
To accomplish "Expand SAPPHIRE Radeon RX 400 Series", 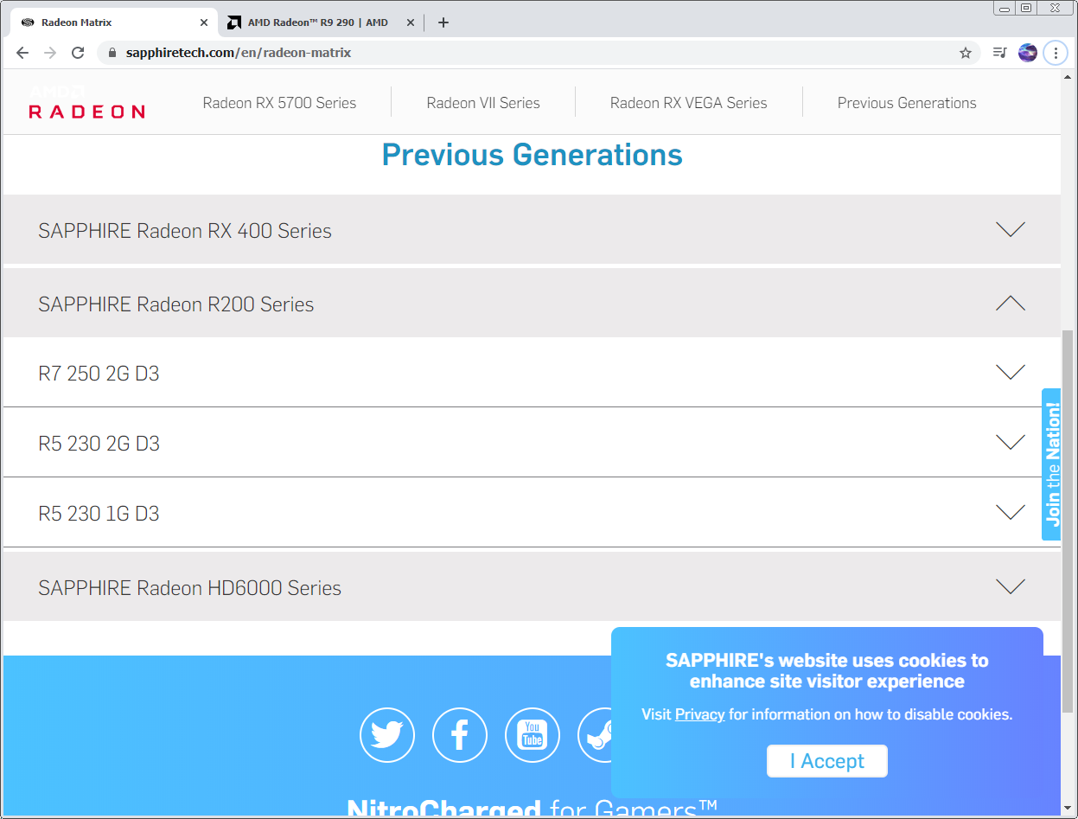I will [x=532, y=229].
